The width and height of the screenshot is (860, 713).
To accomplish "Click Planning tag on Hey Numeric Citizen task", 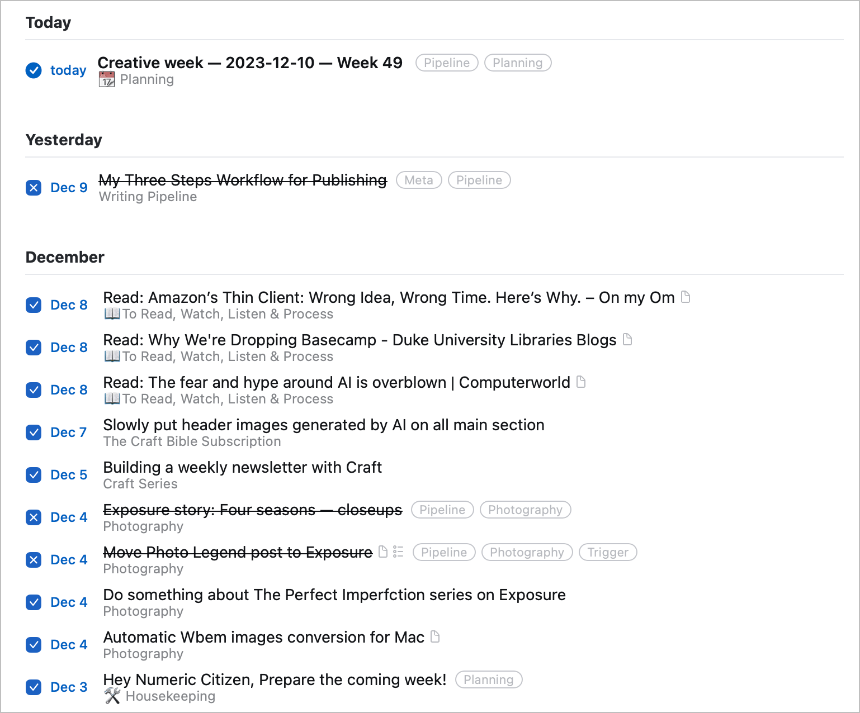I will pyautogui.click(x=489, y=679).
